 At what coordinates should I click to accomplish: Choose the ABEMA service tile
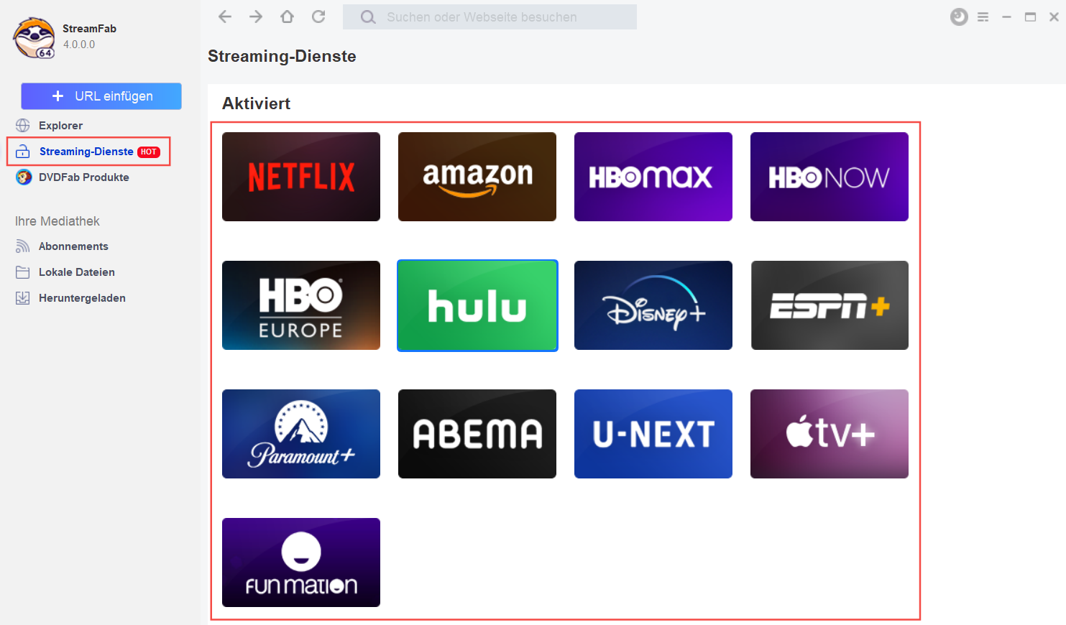(x=477, y=434)
